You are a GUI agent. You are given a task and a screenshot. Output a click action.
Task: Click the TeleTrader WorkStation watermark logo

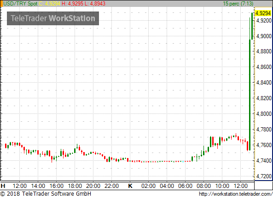[53, 18]
